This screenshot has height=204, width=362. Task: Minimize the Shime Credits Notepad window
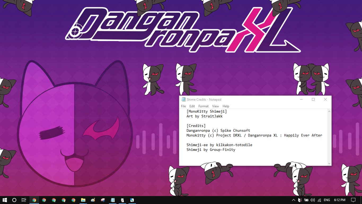[x=301, y=100]
